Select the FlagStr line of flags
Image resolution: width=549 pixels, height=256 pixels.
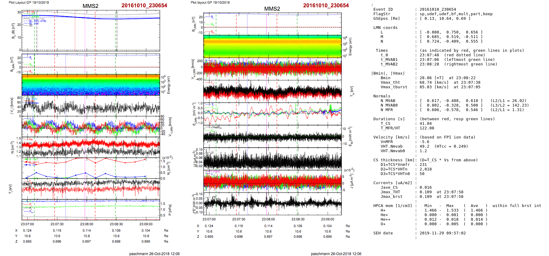coord(456,14)
